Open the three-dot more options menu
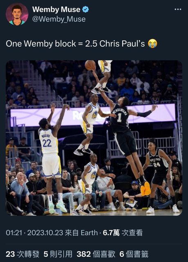 click(178, 9)
